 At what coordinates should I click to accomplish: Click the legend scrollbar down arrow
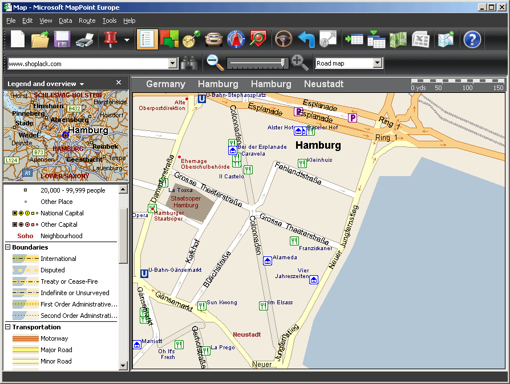[123, 365]
